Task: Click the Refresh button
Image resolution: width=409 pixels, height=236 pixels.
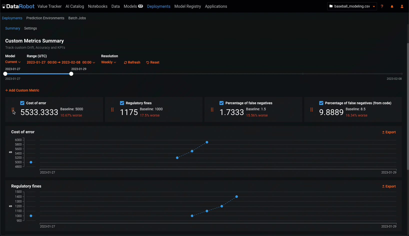Action: (132, 62)
